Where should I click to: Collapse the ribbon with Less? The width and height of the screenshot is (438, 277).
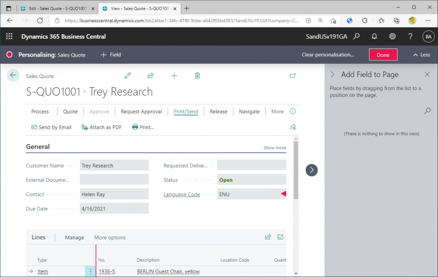[421, 55]
